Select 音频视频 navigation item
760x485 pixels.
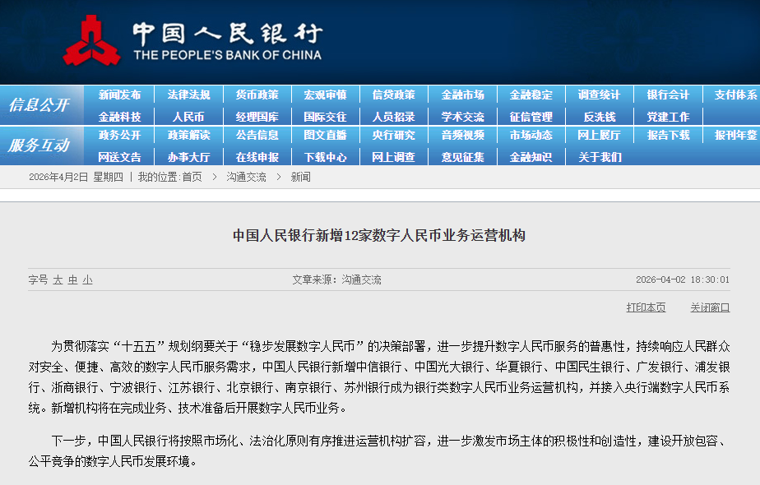pyautogui.click(x=463, y=135)
